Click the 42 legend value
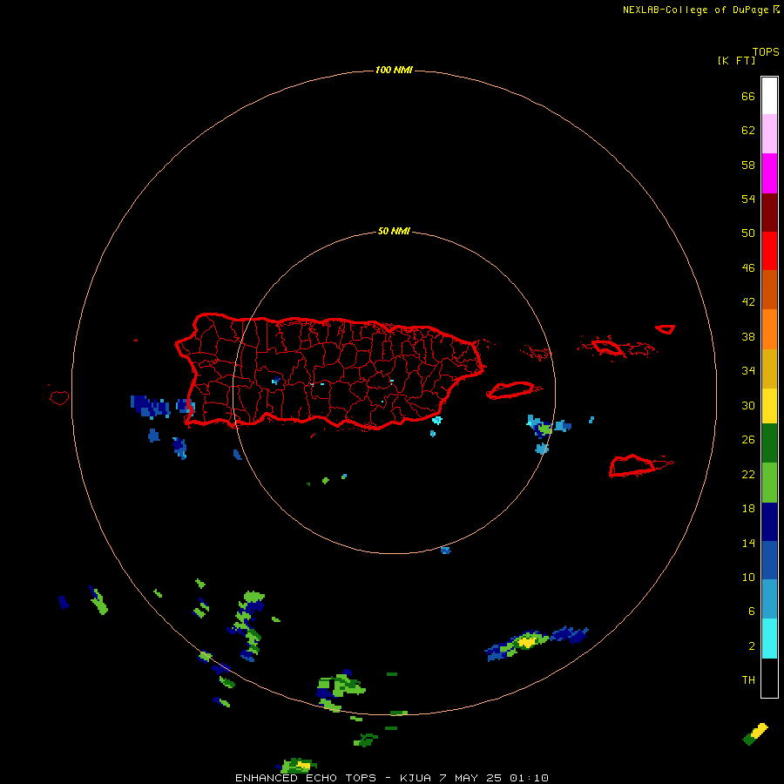 point(748,301)
